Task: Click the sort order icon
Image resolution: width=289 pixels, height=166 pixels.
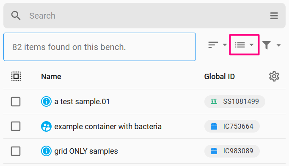Action: pos(213,45)
